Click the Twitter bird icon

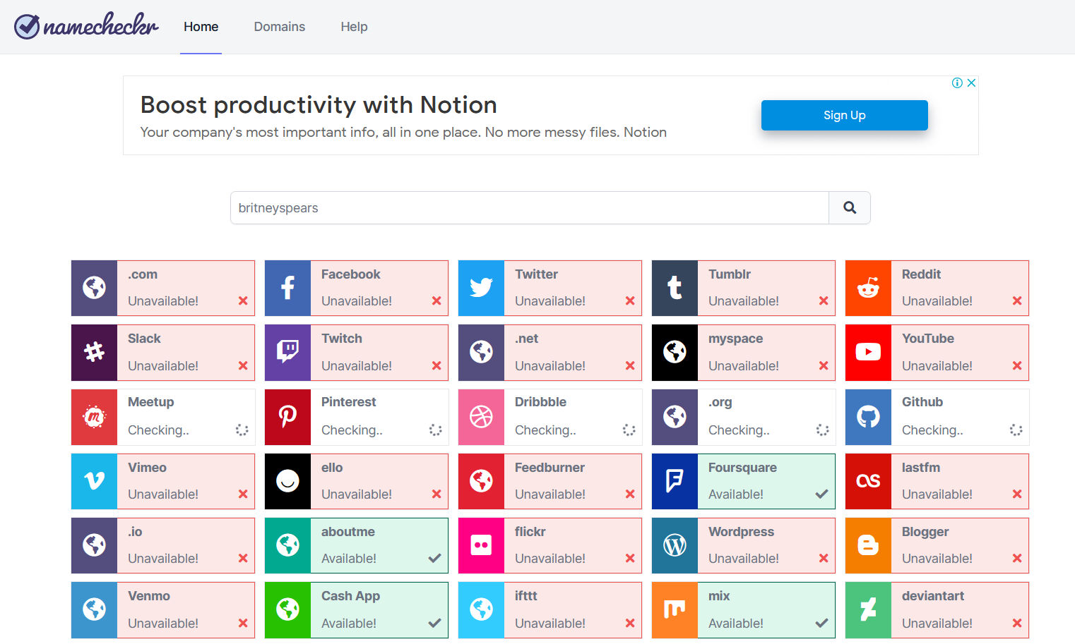481,288
